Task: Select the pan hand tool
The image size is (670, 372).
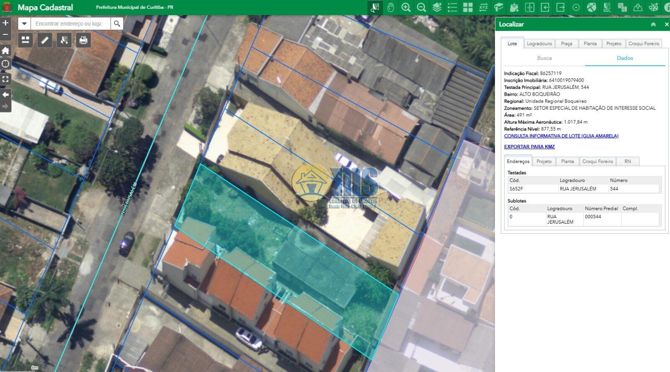Action: (391, 8)
